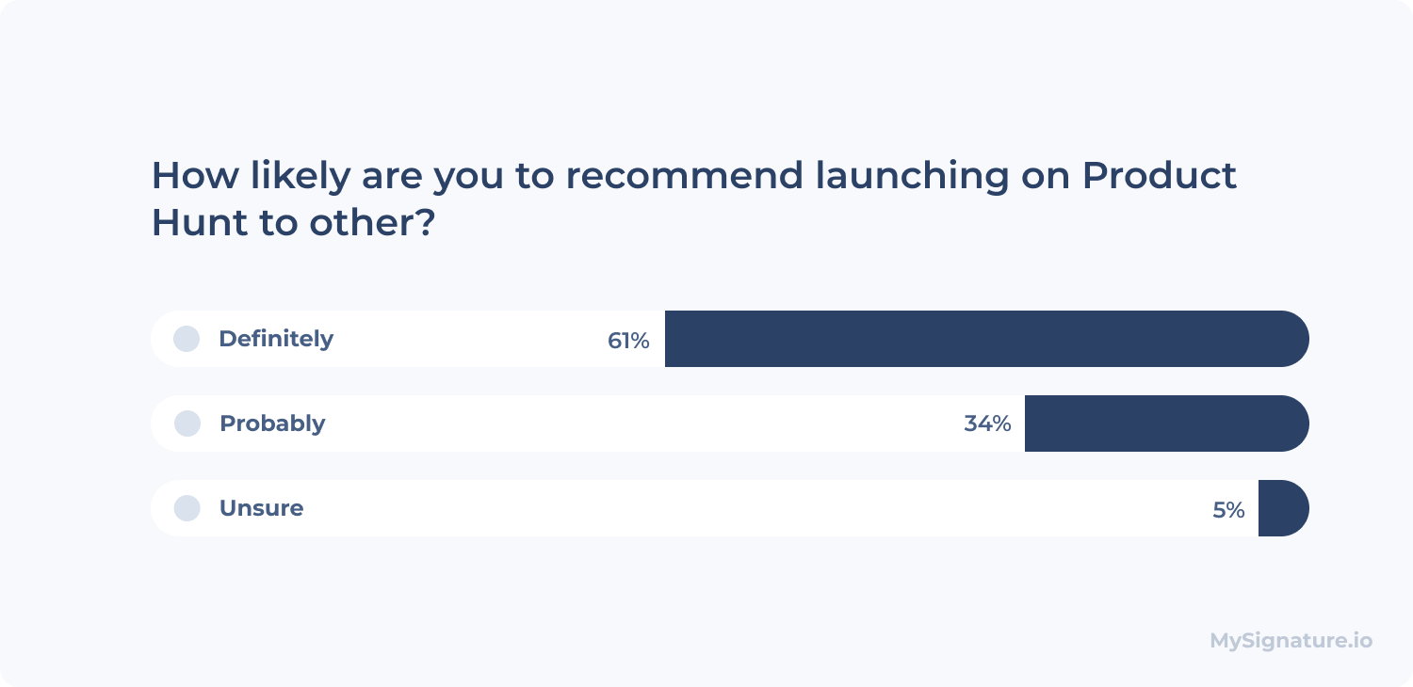The width and height of the screenshot is (1413, 687).
Task: Click the 61% value
Action: pos(628,341)
